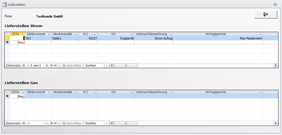
Task: Jump to last record in Gas navigator
Action: pyautogui.click(x=51, y=123)
